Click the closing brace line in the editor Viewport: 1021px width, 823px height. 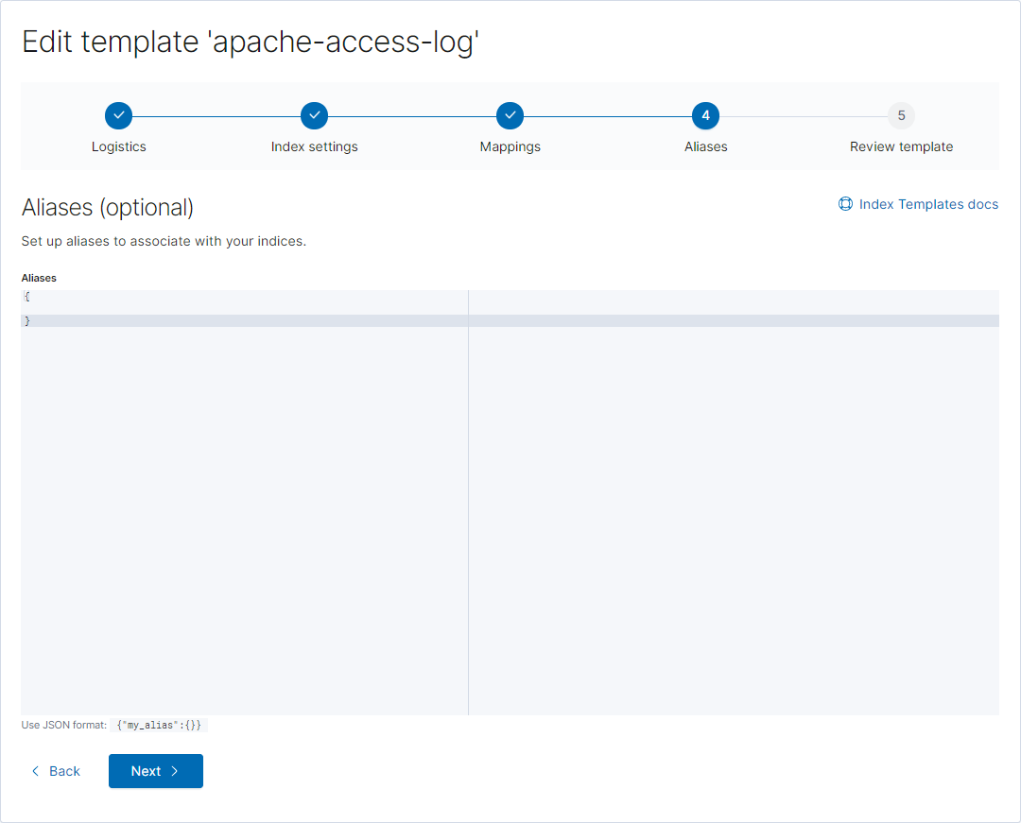[510, 320]
